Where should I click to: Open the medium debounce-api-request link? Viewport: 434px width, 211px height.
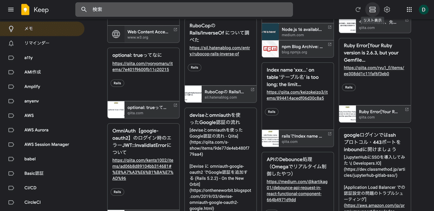click(297, 190)
